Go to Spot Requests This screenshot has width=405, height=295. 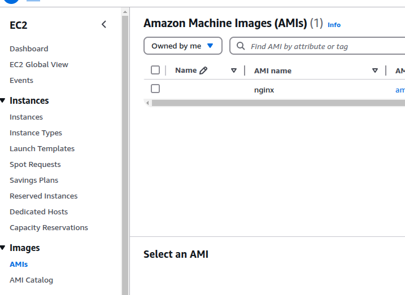[35, 165]
